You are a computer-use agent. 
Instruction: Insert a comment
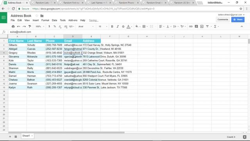pyautogui.click(x=196, y=27)
